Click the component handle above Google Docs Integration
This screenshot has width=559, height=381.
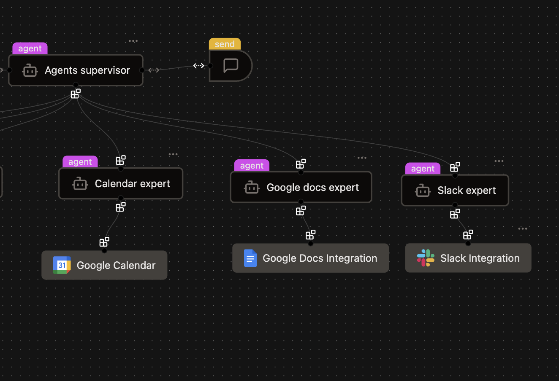pos(311,235)
